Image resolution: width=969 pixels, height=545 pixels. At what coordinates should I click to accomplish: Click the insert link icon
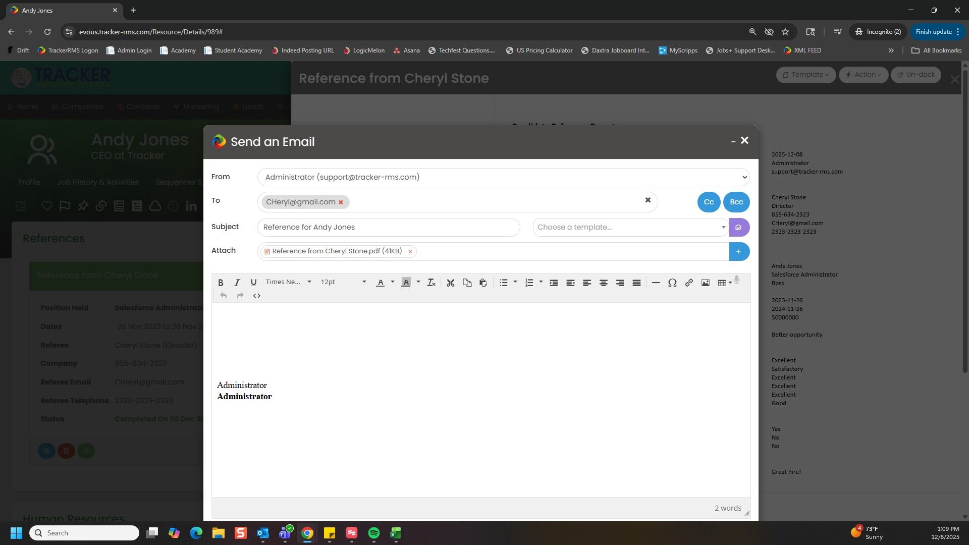[688, 283]
